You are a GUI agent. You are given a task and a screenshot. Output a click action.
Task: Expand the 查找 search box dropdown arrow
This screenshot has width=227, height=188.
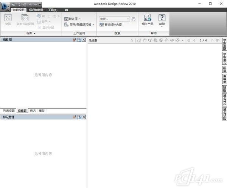[128, 19]
